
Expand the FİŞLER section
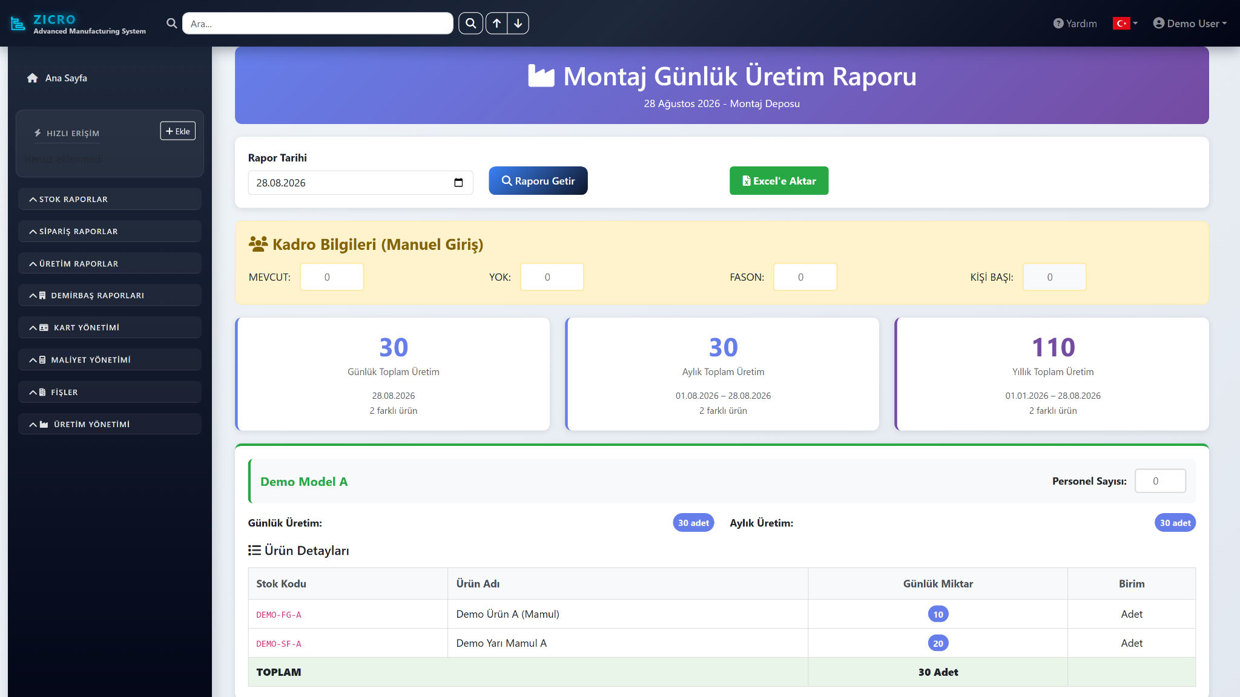coord(110,392)
